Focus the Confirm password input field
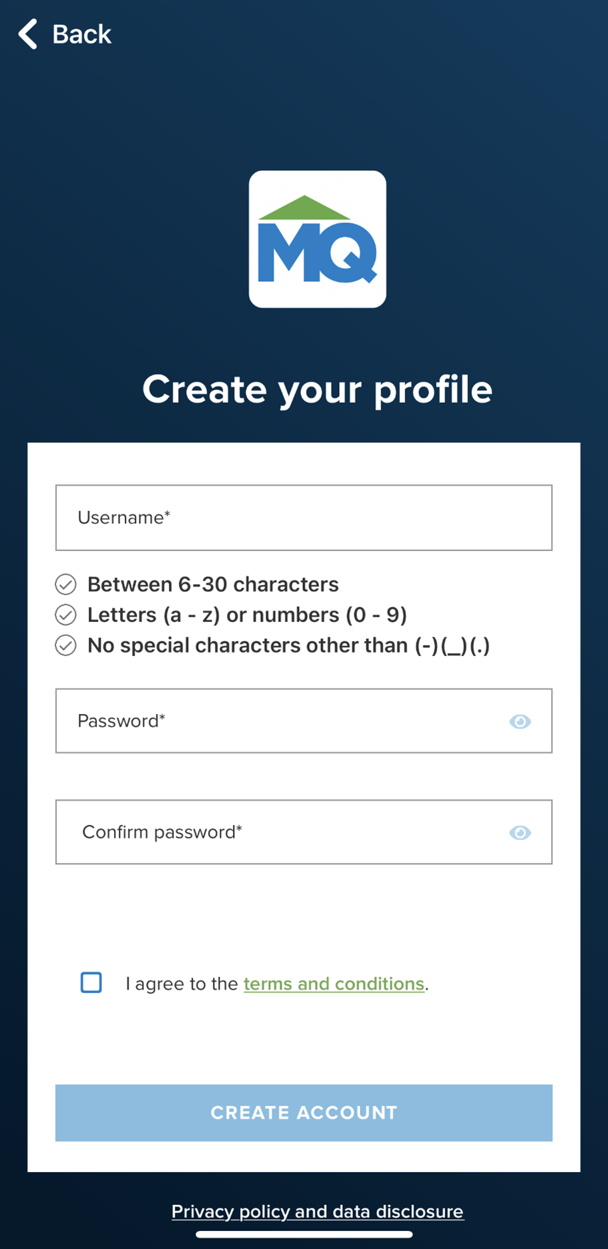The height and width of the screenshot is (1249, 608). click(x=304, y=832)
